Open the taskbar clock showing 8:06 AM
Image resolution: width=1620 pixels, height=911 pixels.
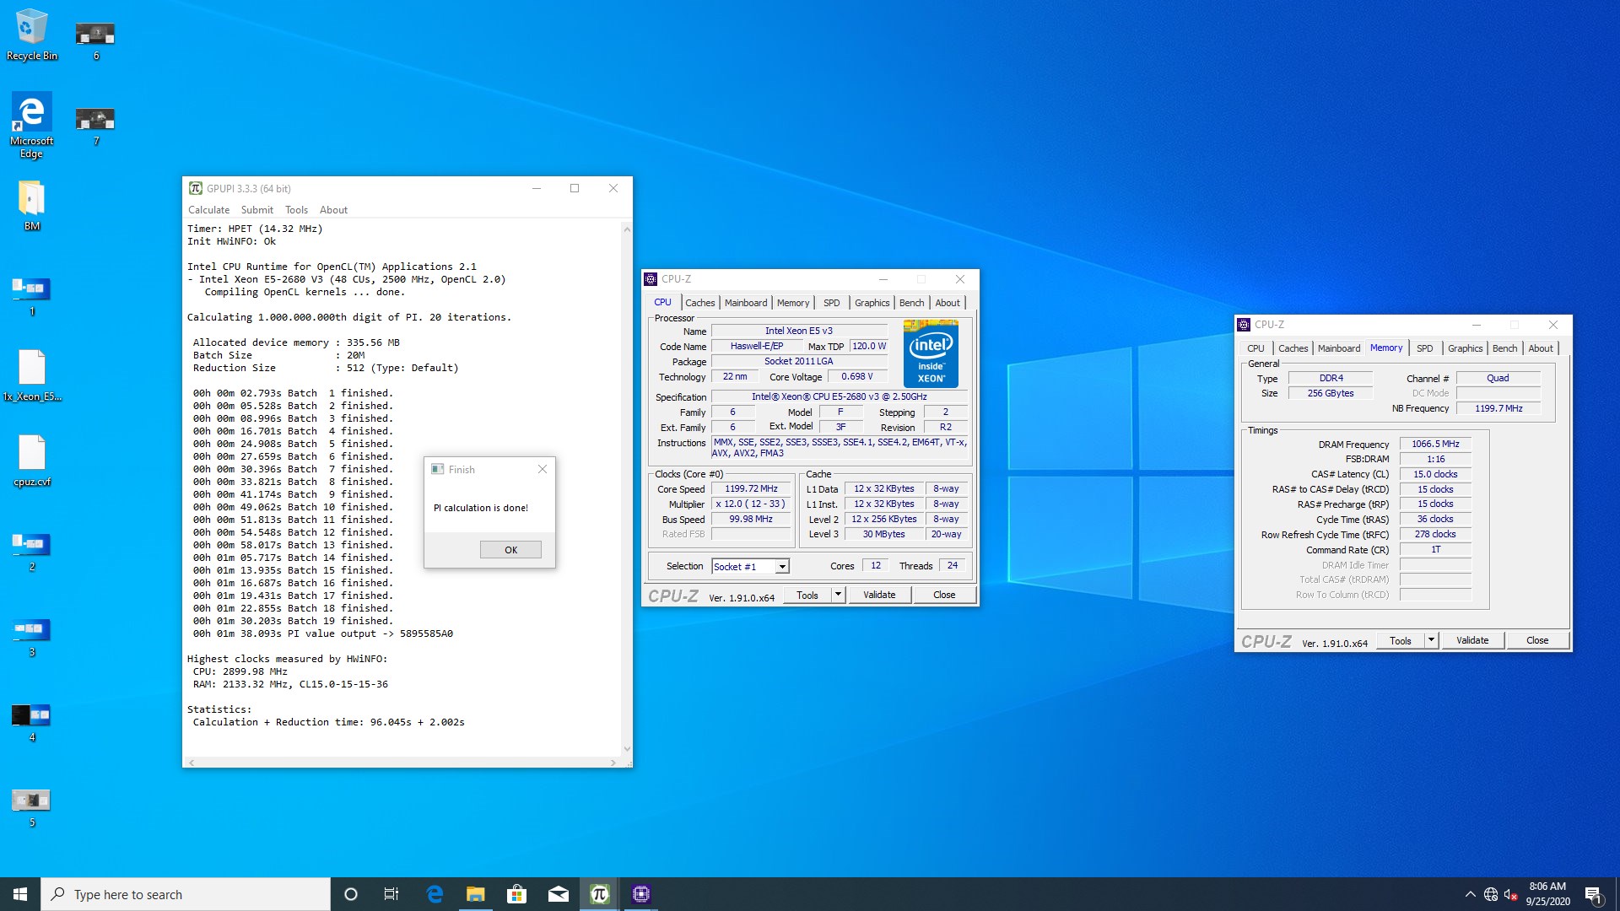coord(1547,894)
